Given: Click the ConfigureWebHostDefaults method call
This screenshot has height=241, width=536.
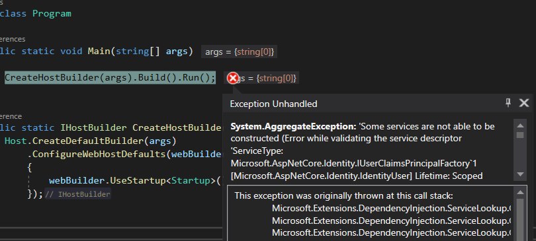Looking at the screenshot, I should [99, 154].
